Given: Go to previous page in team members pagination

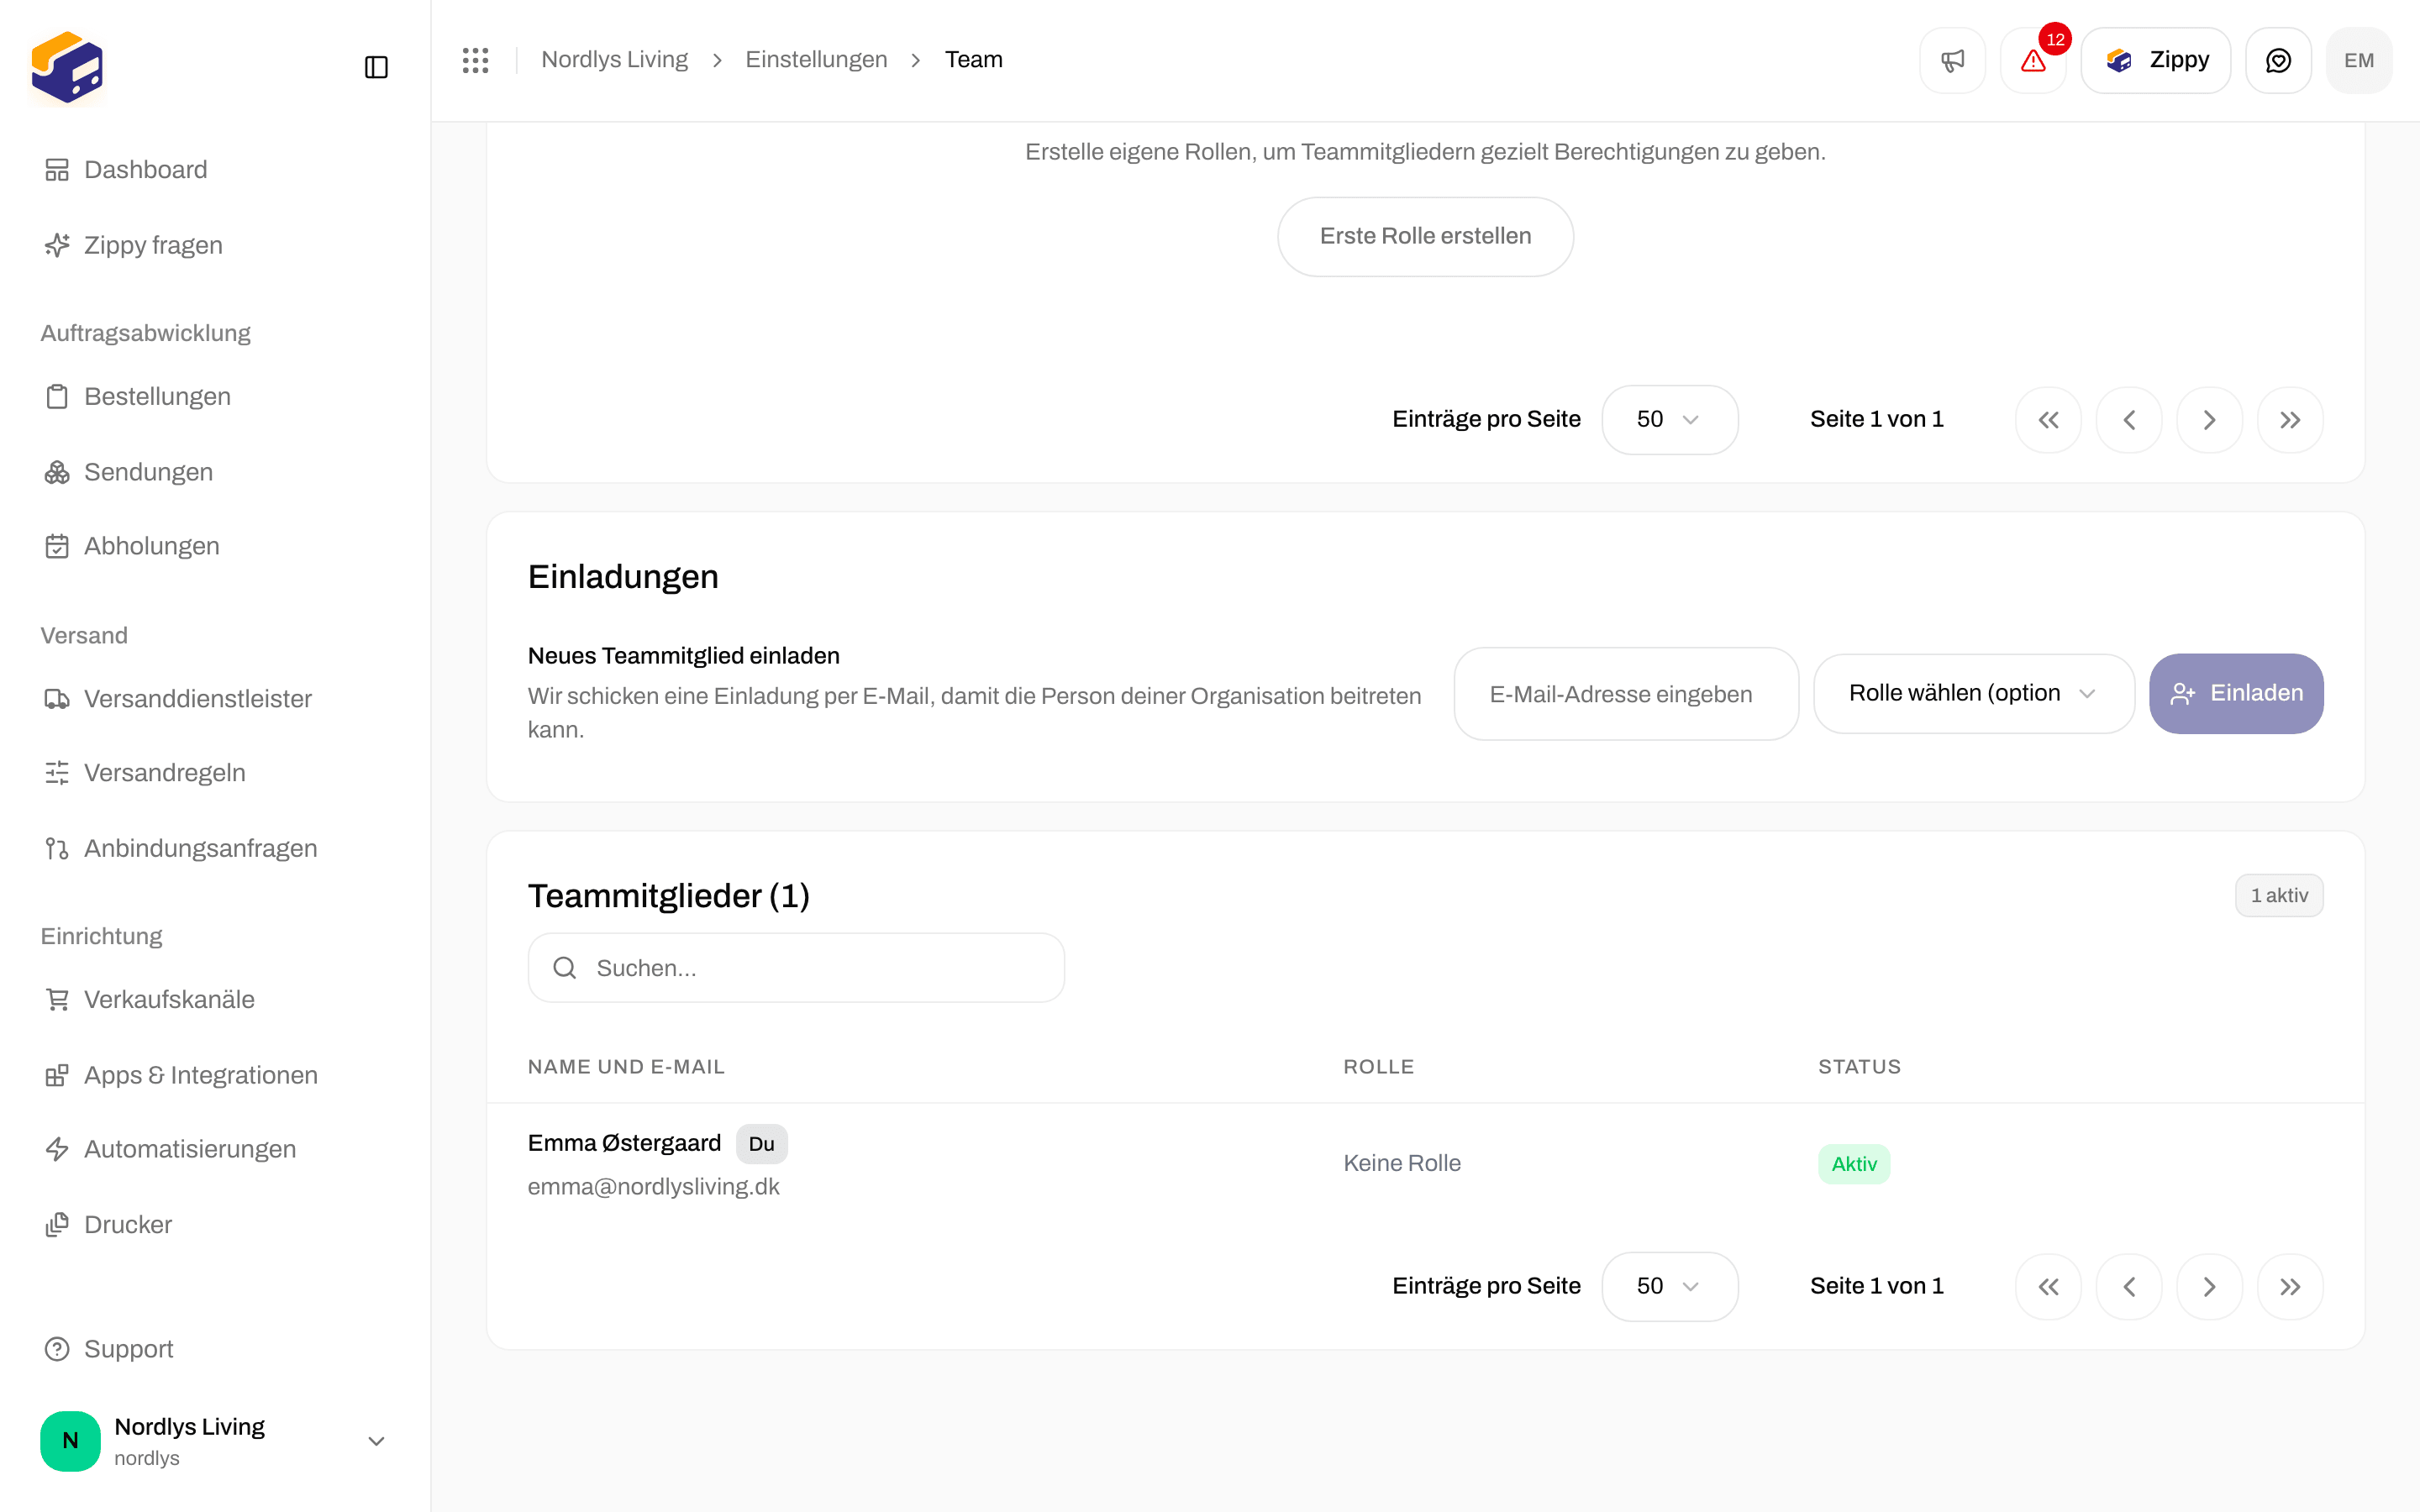Looking at the screenshot, I should [x=2129, y=1287].
